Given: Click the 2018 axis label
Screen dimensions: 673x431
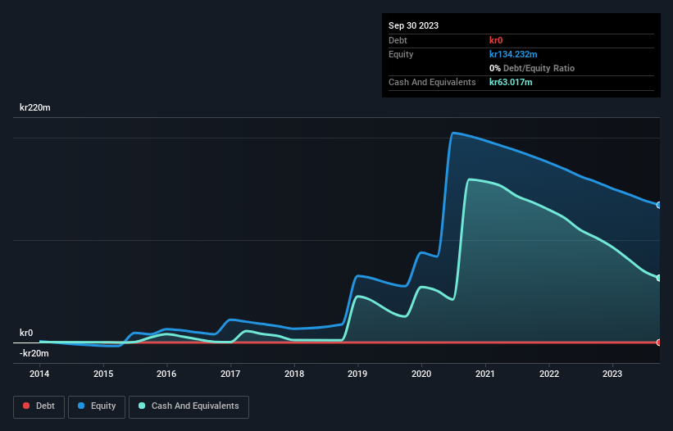Looking at the screenshot, I should coord(294,374).
